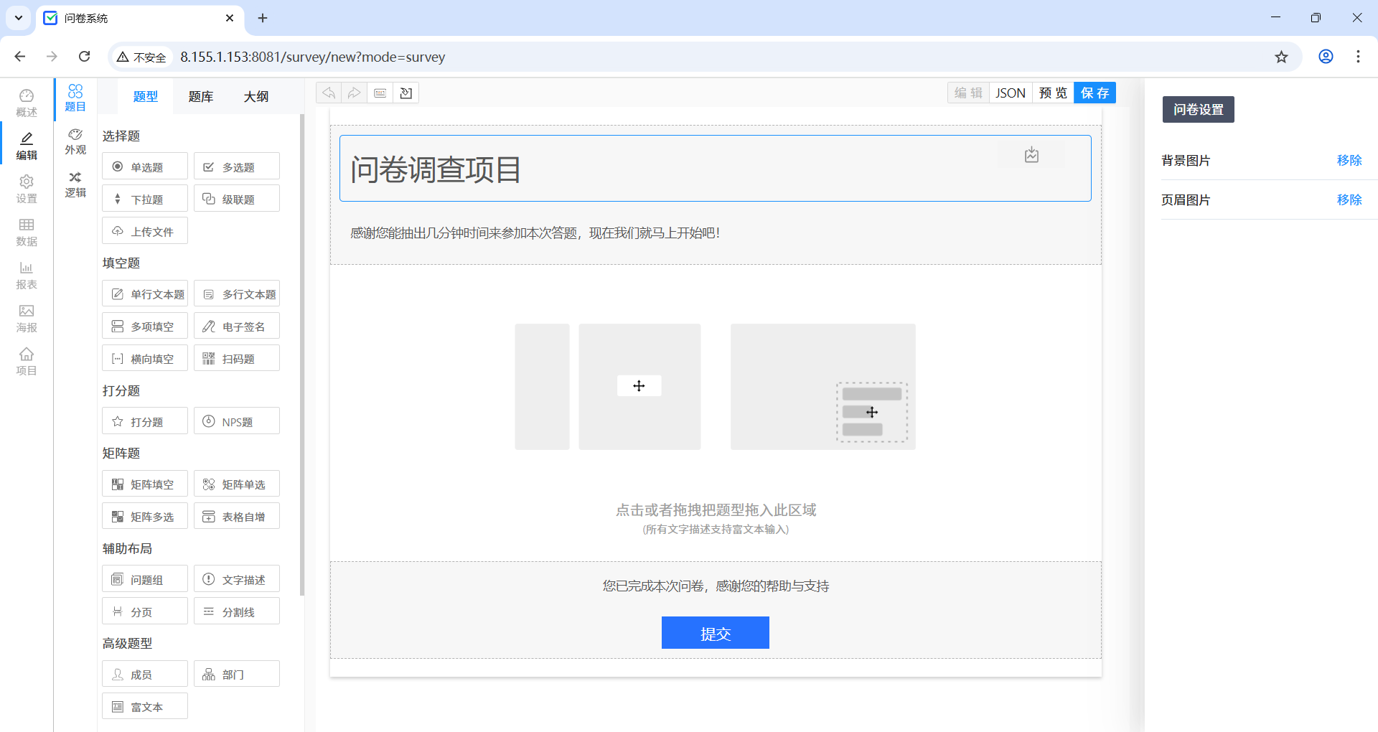
Task: Add a 单选题 single choice question
Action: pyautogui.click(x=145, y=166)
